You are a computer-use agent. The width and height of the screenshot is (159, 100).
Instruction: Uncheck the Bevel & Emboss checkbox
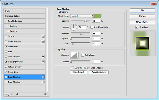pyautogui.click(x=6, y=21)
